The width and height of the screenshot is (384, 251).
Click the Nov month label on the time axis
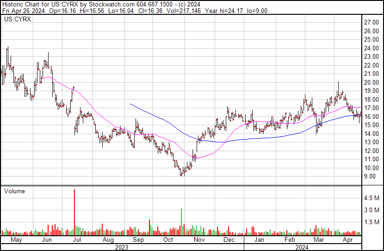pyautogui.click(x=199, y=240)
